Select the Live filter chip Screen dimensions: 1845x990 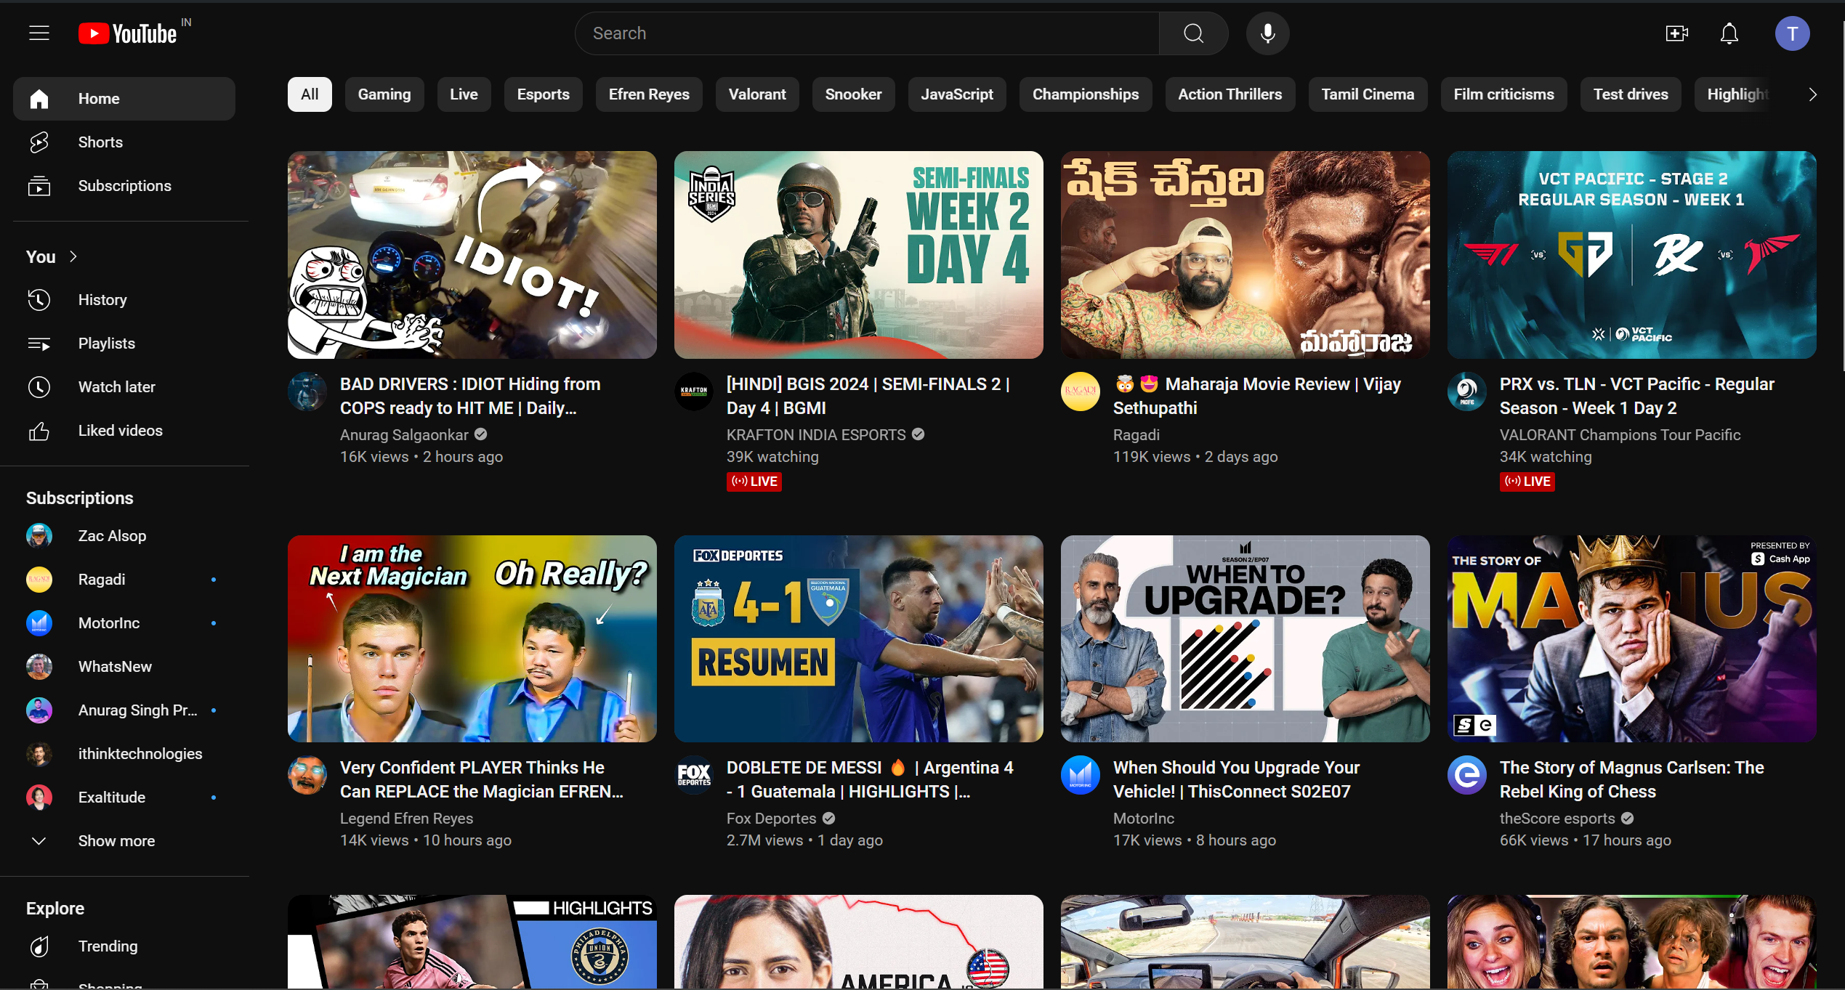464,94
